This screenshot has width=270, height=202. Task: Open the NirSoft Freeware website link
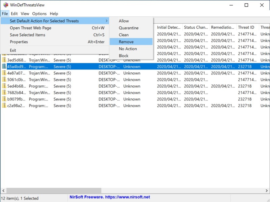[x=109, y=197]
